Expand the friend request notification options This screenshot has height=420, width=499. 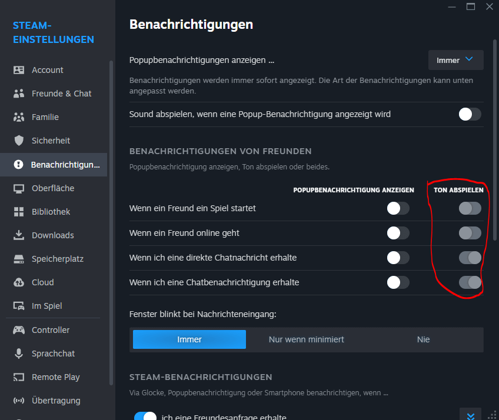click(x=470, y=416)
